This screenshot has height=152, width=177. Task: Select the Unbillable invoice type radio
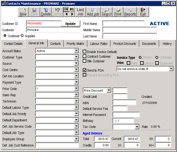pyautogui.click(x=157, y=57)
